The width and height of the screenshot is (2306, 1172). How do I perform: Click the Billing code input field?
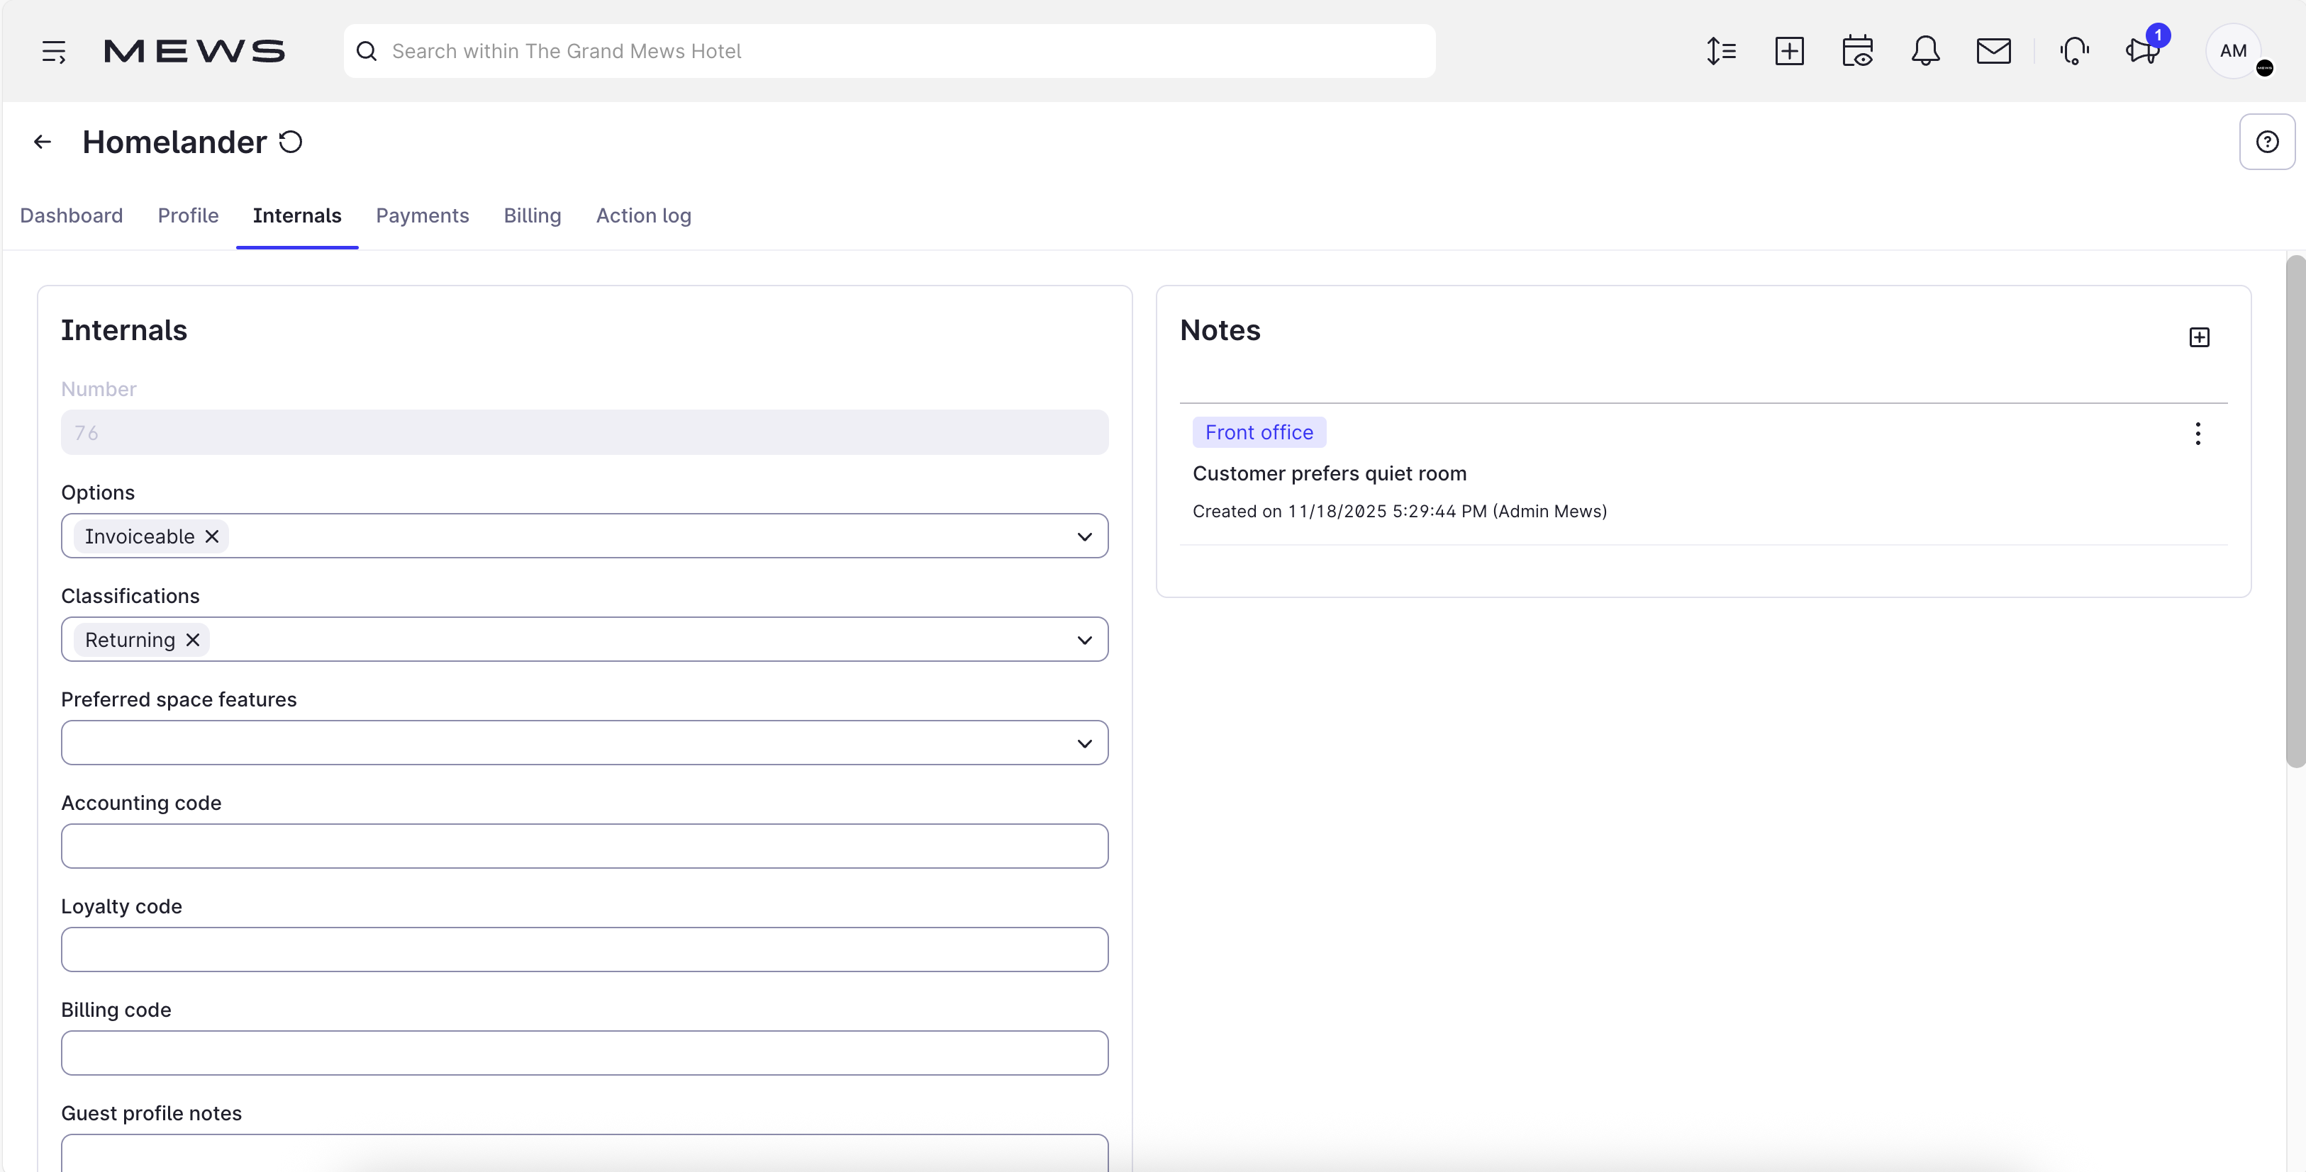584,1053
